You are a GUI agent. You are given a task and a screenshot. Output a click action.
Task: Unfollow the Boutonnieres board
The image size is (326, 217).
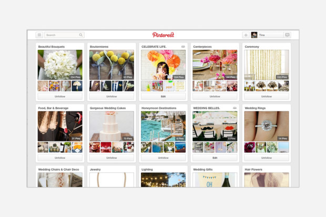point(111,97)
